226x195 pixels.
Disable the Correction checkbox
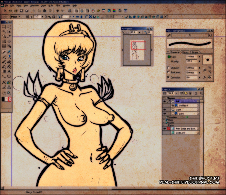168,78
